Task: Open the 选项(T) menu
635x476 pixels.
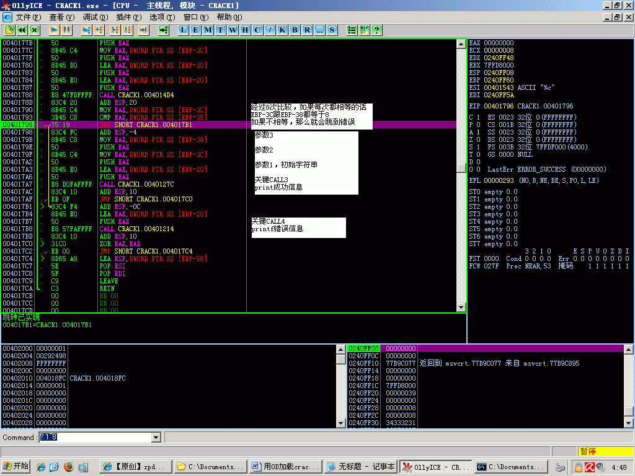Action: pyautogui.click(x=162, y=17)
